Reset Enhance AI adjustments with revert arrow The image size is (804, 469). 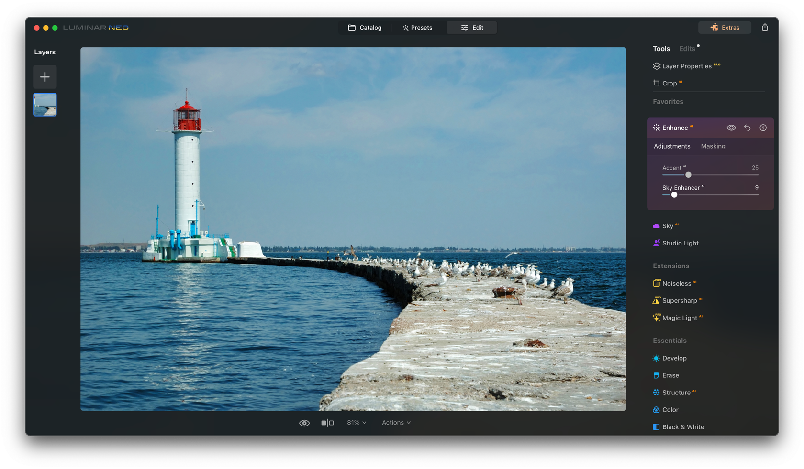(x=747, y=128)
